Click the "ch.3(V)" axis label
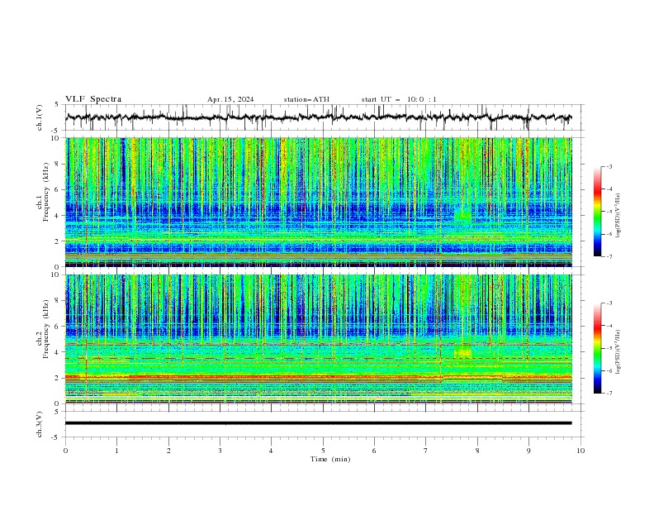Viewport: 654px width, 506px height. [x=40, y=424]
